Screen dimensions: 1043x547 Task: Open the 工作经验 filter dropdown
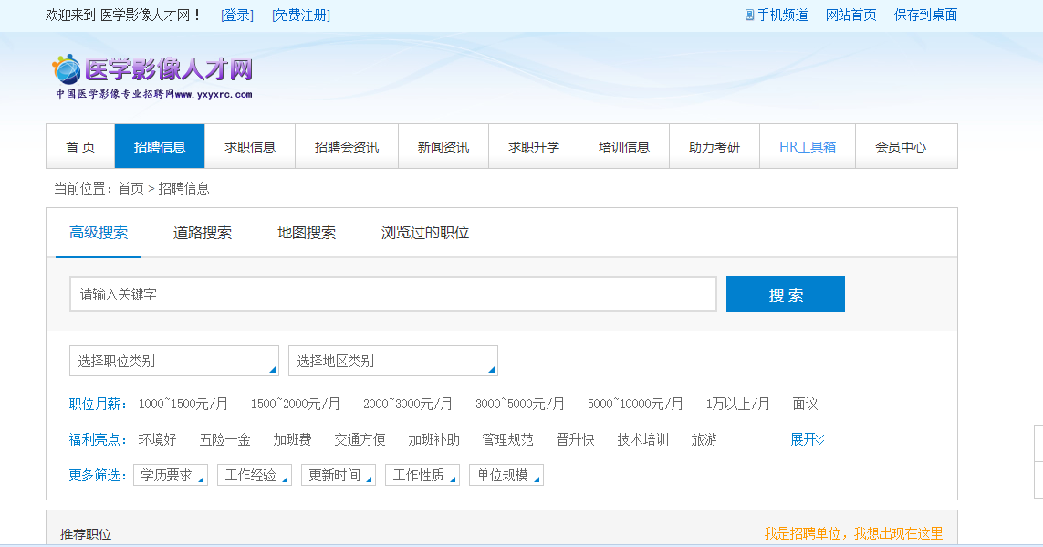click(254, 474)
